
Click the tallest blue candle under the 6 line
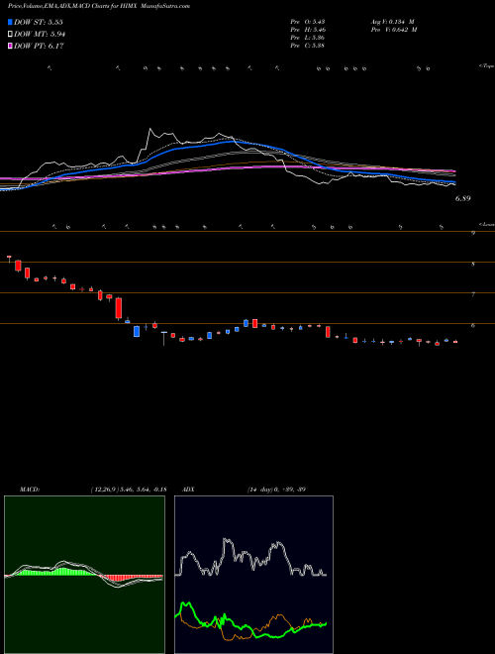point(137,332)
